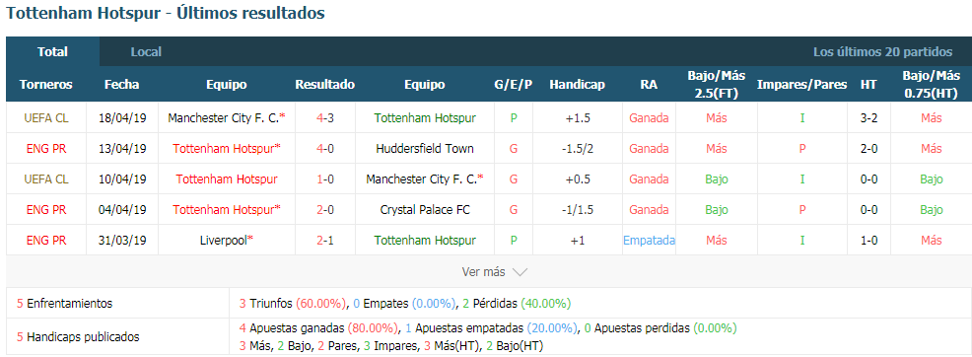Image resolution: width=972 pixels, height=357 pixels.
Task: Expand results with Ver más chevron
Action: [494, 271]
